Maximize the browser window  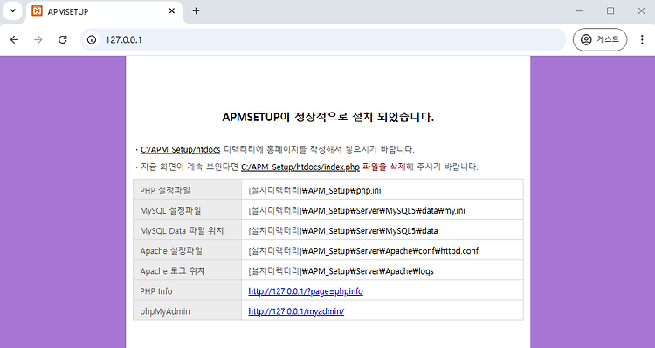[x=610, y=11]
